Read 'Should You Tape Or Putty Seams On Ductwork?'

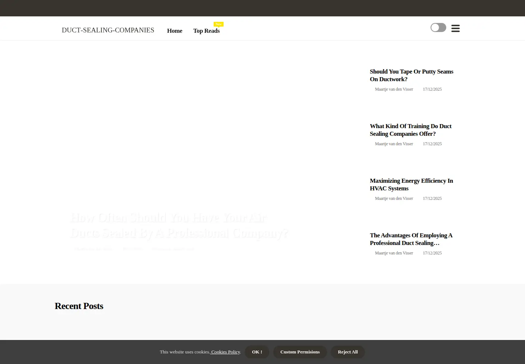(412, 75)
